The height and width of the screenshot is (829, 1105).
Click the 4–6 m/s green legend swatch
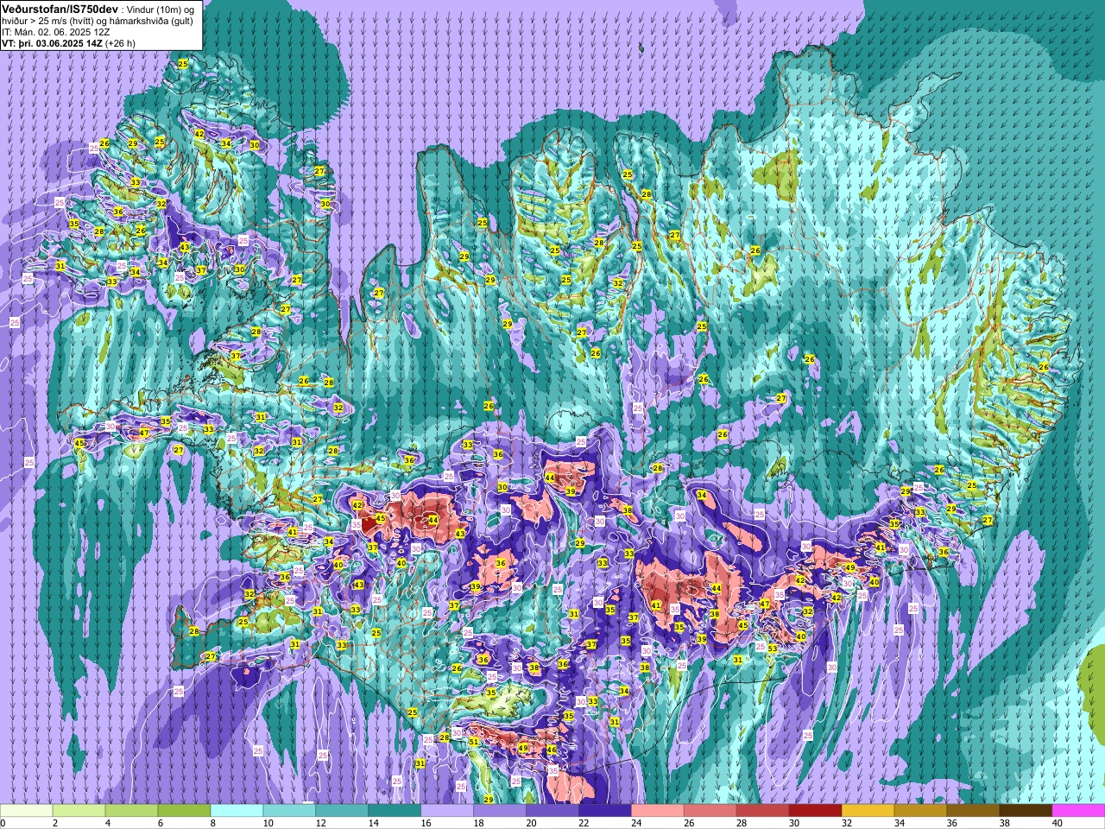(x=131, y=811)
